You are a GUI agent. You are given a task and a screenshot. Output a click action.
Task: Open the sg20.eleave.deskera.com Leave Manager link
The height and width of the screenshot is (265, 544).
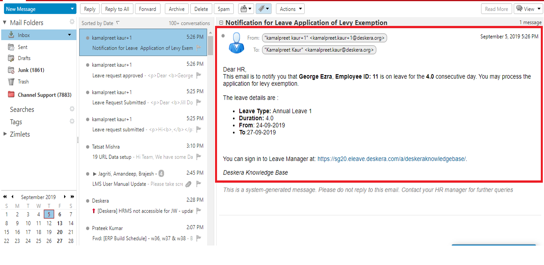(391, 159)
